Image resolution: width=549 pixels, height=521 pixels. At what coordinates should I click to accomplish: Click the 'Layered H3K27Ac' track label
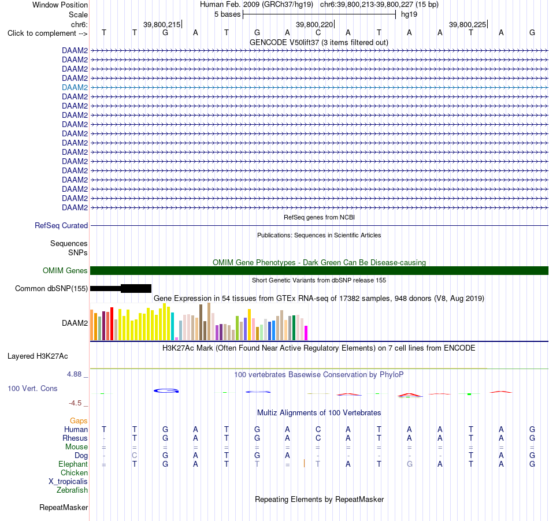(38, 356)
